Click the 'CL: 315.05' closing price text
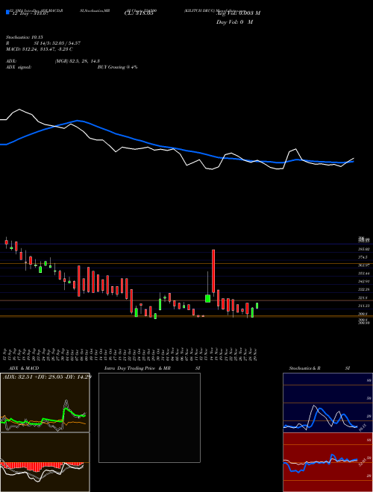Image resolution: width=373 pixels, height=492 pixels. [x=139, y=13]
